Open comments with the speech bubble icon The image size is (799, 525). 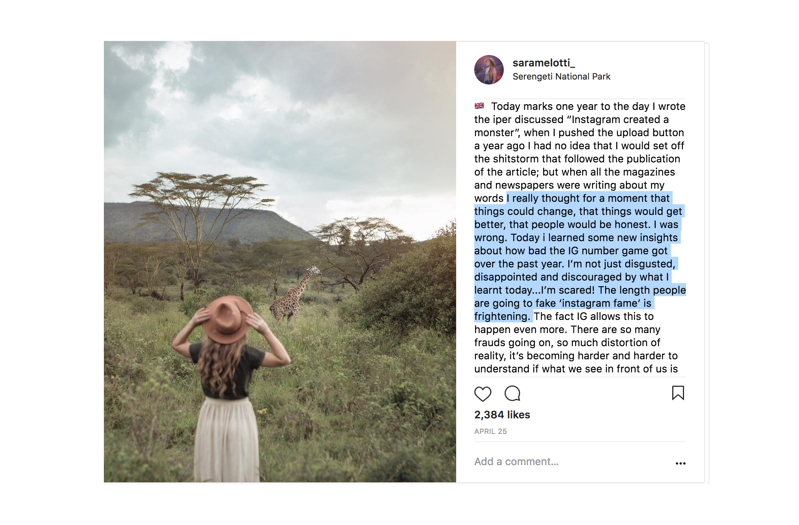[512, 393]
